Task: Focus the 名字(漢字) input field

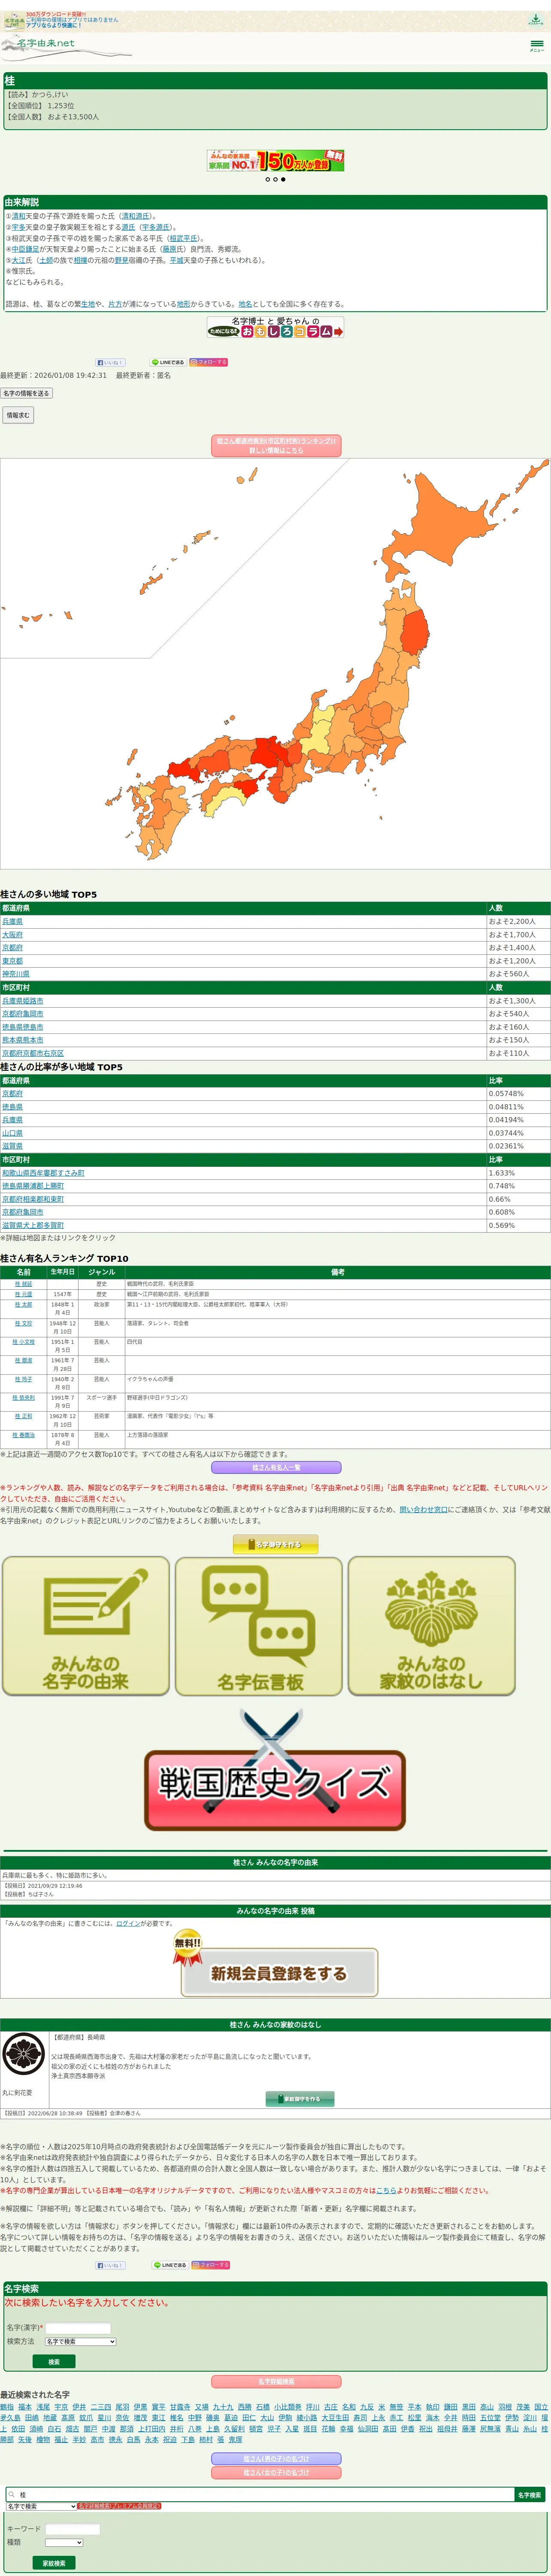Action: point(79,2328)
